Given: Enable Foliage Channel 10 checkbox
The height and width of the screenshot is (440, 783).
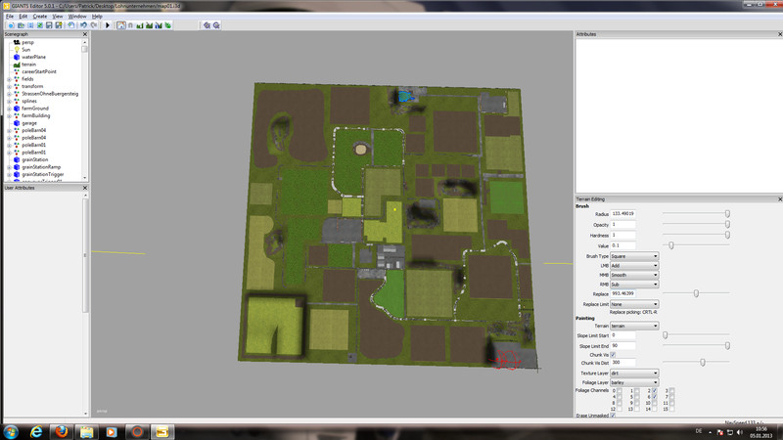Looking at the screenshot, I should click(x=655, y=403).
